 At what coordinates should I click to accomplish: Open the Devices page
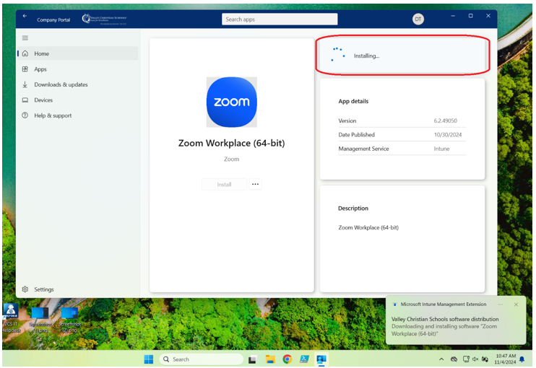click(78, 100)
